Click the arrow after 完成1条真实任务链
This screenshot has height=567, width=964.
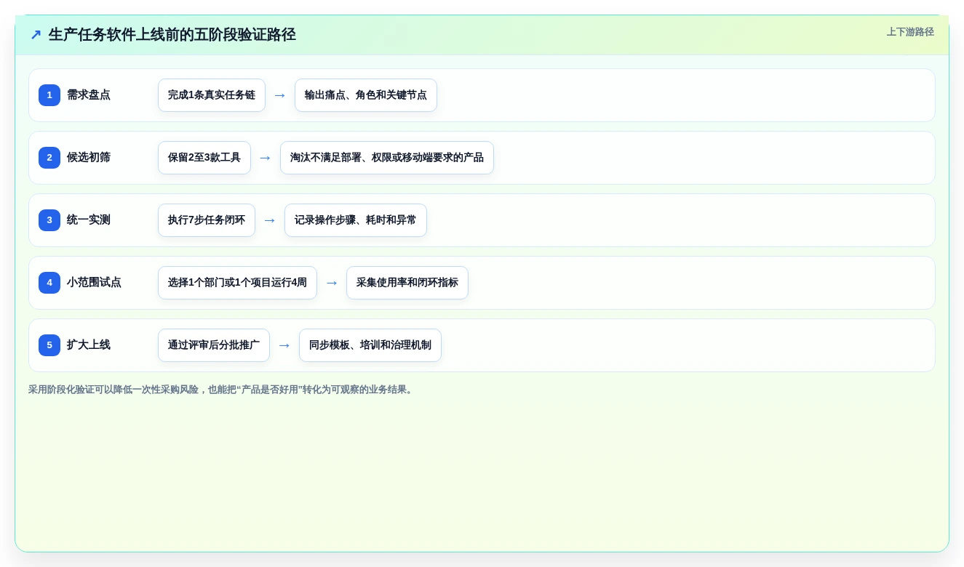[280, 95]
